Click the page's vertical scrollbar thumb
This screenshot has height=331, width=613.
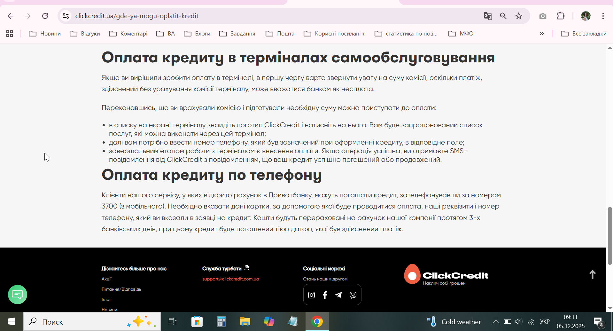609,236
